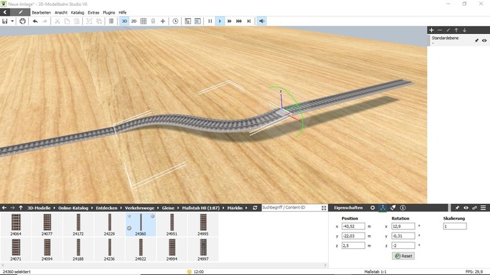Viewport: 490px width, 275px height.
Task: Refresh the catalog with reload icon
Action: [255, 208]
